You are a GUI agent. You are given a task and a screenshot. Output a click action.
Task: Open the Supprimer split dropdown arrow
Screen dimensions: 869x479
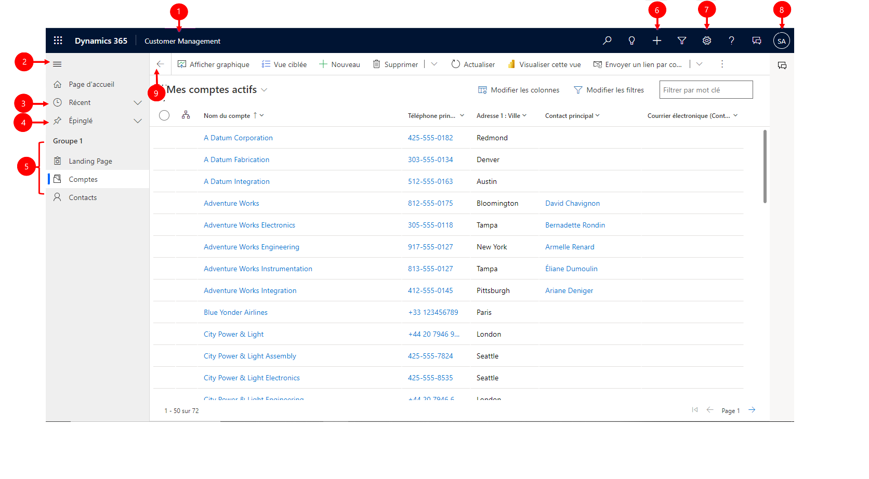(x=434, y=64)
